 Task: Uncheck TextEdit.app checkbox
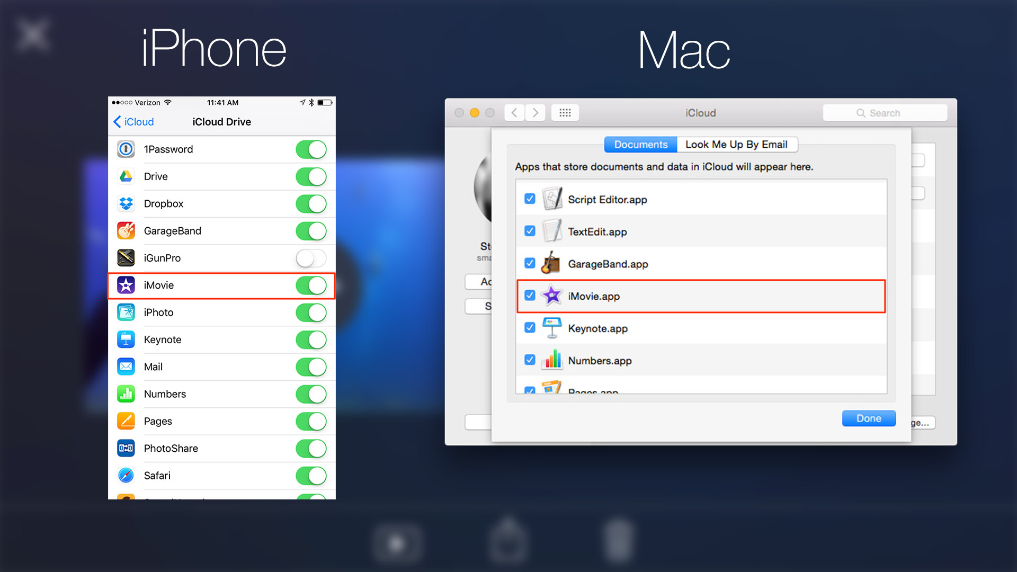coord(530,231)
